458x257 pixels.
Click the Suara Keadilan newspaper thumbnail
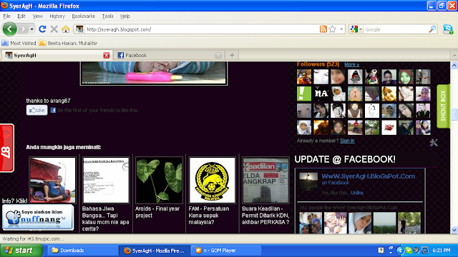(265, 180)
